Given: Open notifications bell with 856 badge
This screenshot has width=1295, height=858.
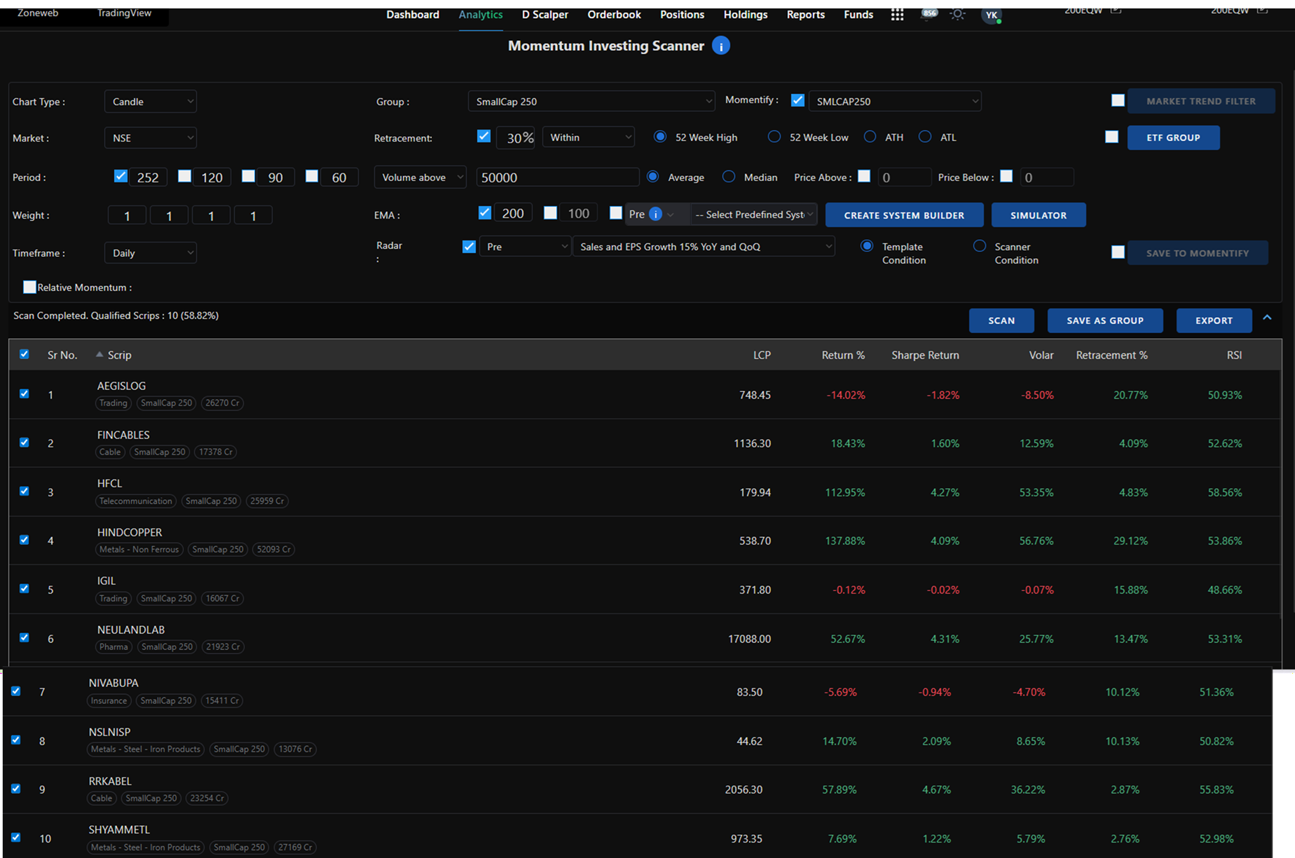Looking at the screenshot, I should (929, 14).
